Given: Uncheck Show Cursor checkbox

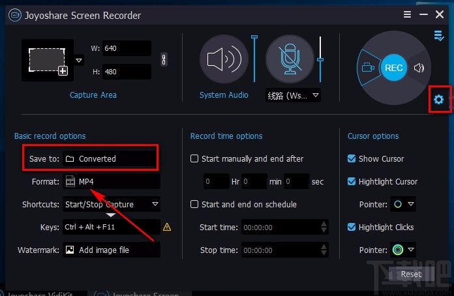Looking at the screenshot, I should coord(352,158).
